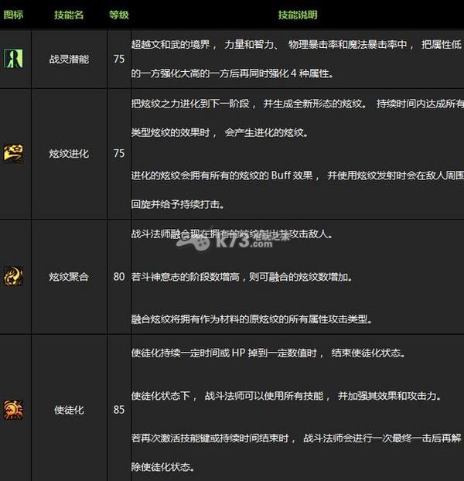Click the 技能说明 column header
464x481 pixels.
coord(298,15)
